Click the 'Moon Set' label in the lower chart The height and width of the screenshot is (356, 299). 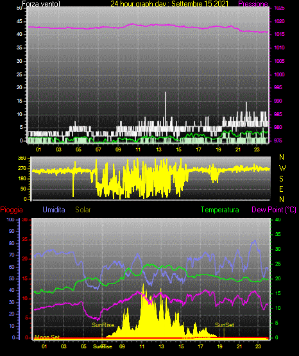(47, 337)
